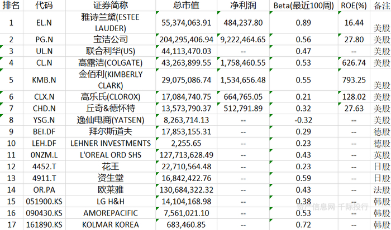The width and height of the screenshot is (391, 230).
Task: Click the ROE value 793.25
Action: click(x=354, y=80)
